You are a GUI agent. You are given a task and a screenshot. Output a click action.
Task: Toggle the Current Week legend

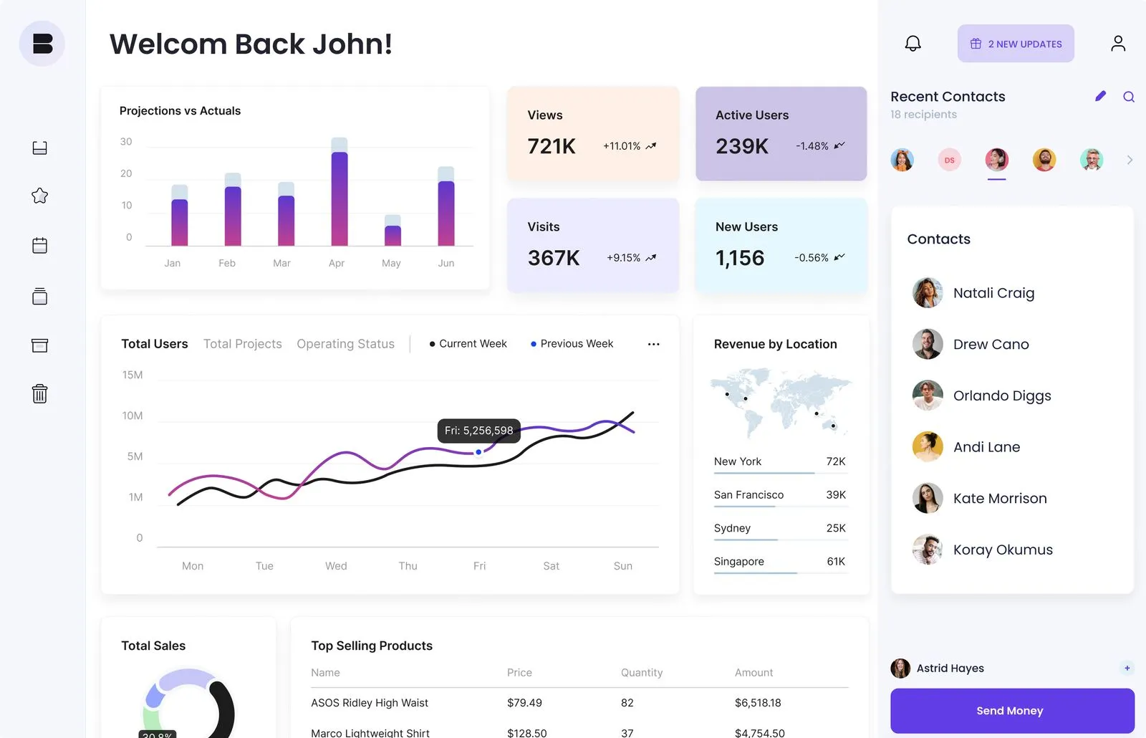pos(468,343)
